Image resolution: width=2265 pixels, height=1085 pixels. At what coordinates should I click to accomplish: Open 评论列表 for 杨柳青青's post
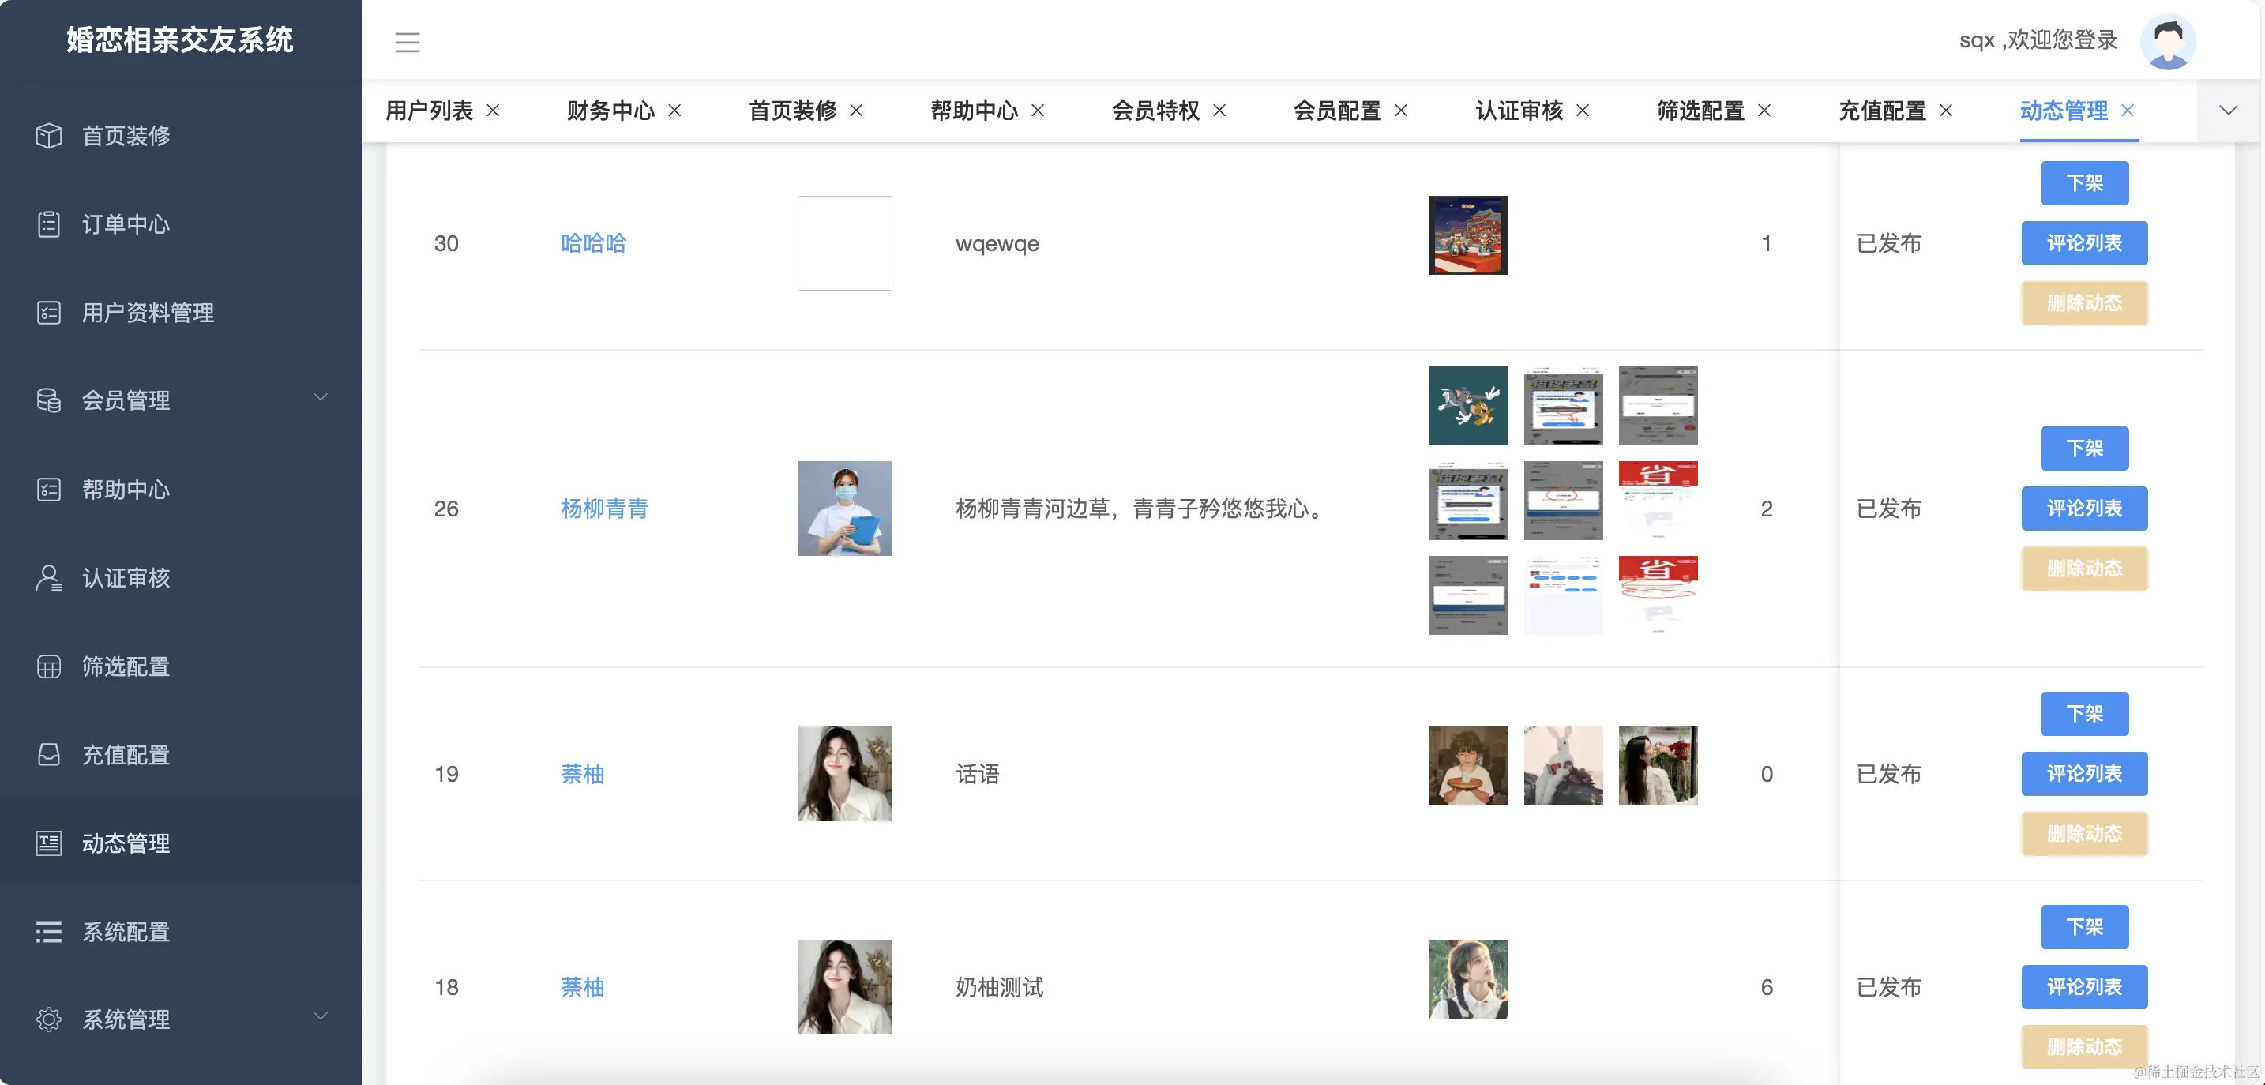click(x=2084, y=509)
